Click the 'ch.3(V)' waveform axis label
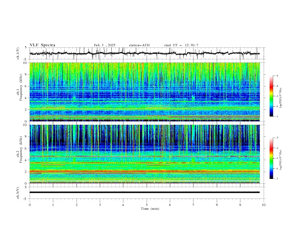Screen dimensions: 297x230 click(18, 193)
